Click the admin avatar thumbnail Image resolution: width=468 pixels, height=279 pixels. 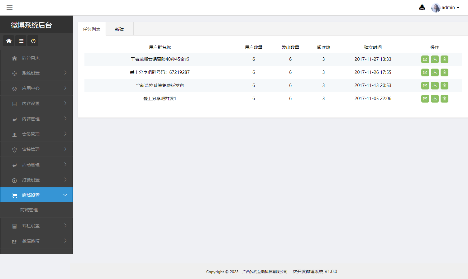pyautogui.click(x=435, y=8)
